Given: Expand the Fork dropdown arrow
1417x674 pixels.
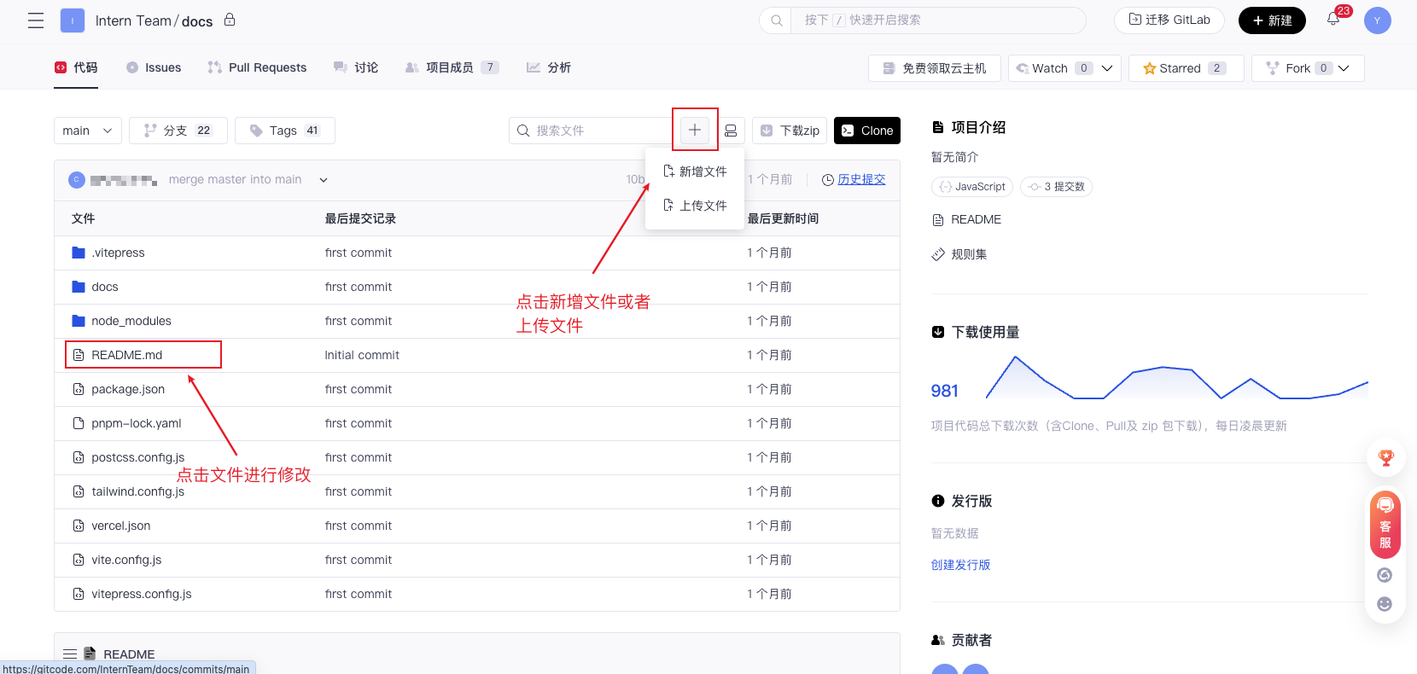Looking at the screenshot, I should click(1344, 68).
